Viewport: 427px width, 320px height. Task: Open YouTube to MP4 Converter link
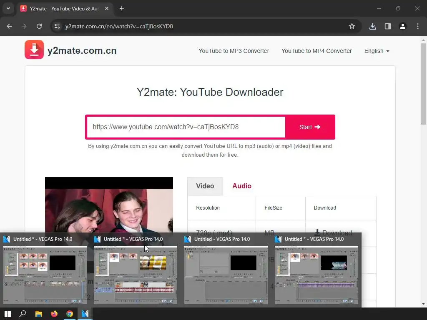coord(316,51)
